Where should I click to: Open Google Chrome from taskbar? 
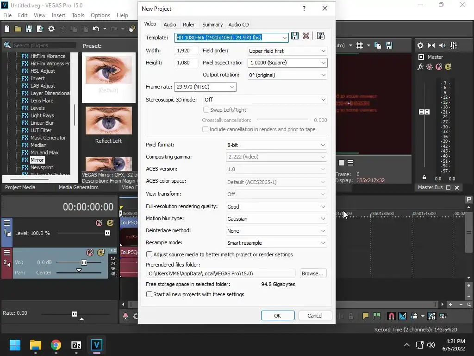pos(56,345)
